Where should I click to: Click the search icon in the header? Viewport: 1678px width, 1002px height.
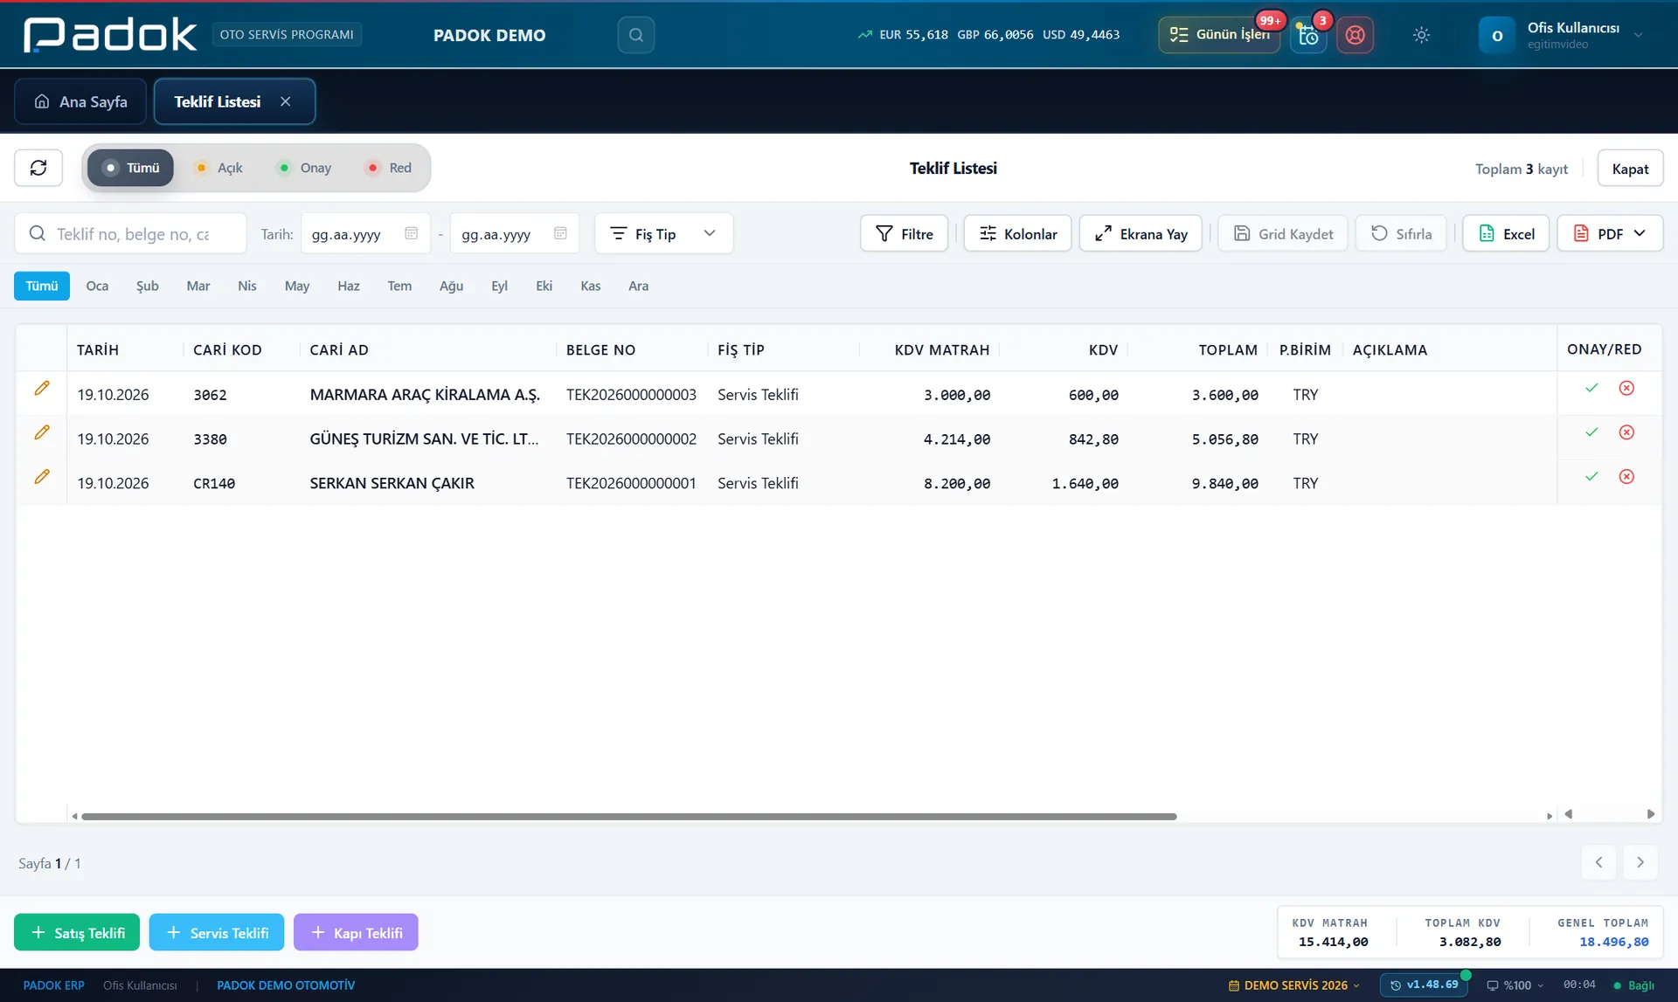click(x=635, y=35)
